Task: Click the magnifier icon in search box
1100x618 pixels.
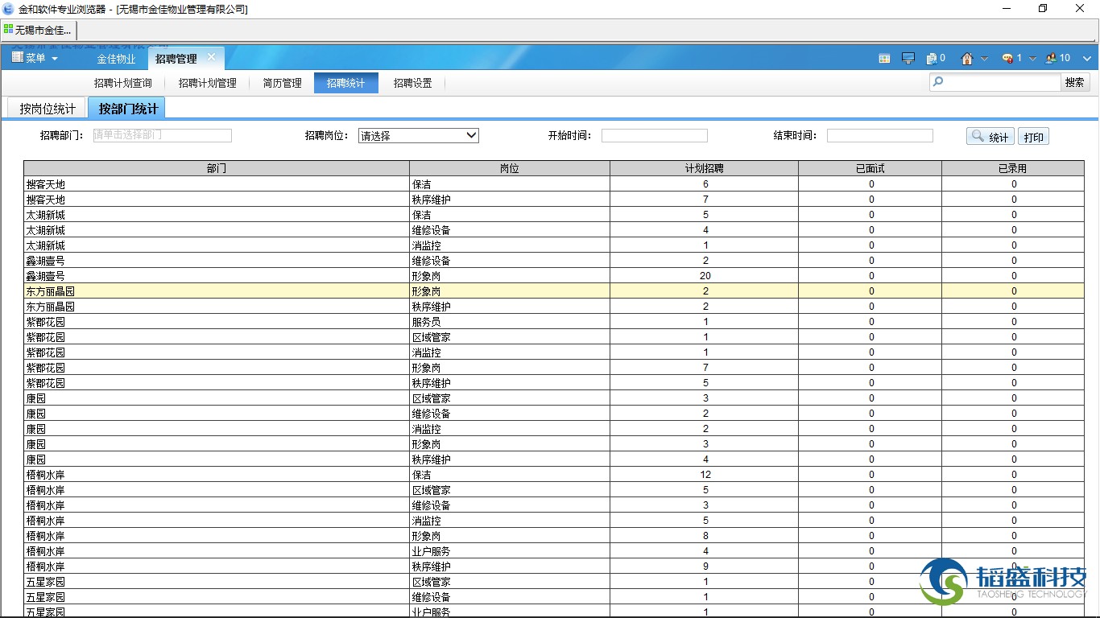Action: pos(938,82)
